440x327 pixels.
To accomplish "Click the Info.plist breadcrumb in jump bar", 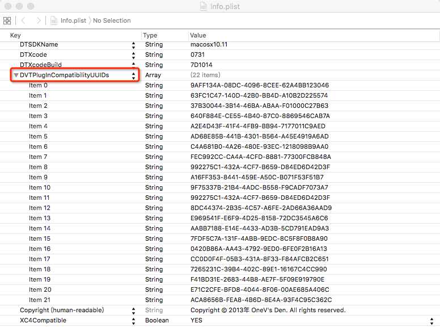I will point(75,20).
